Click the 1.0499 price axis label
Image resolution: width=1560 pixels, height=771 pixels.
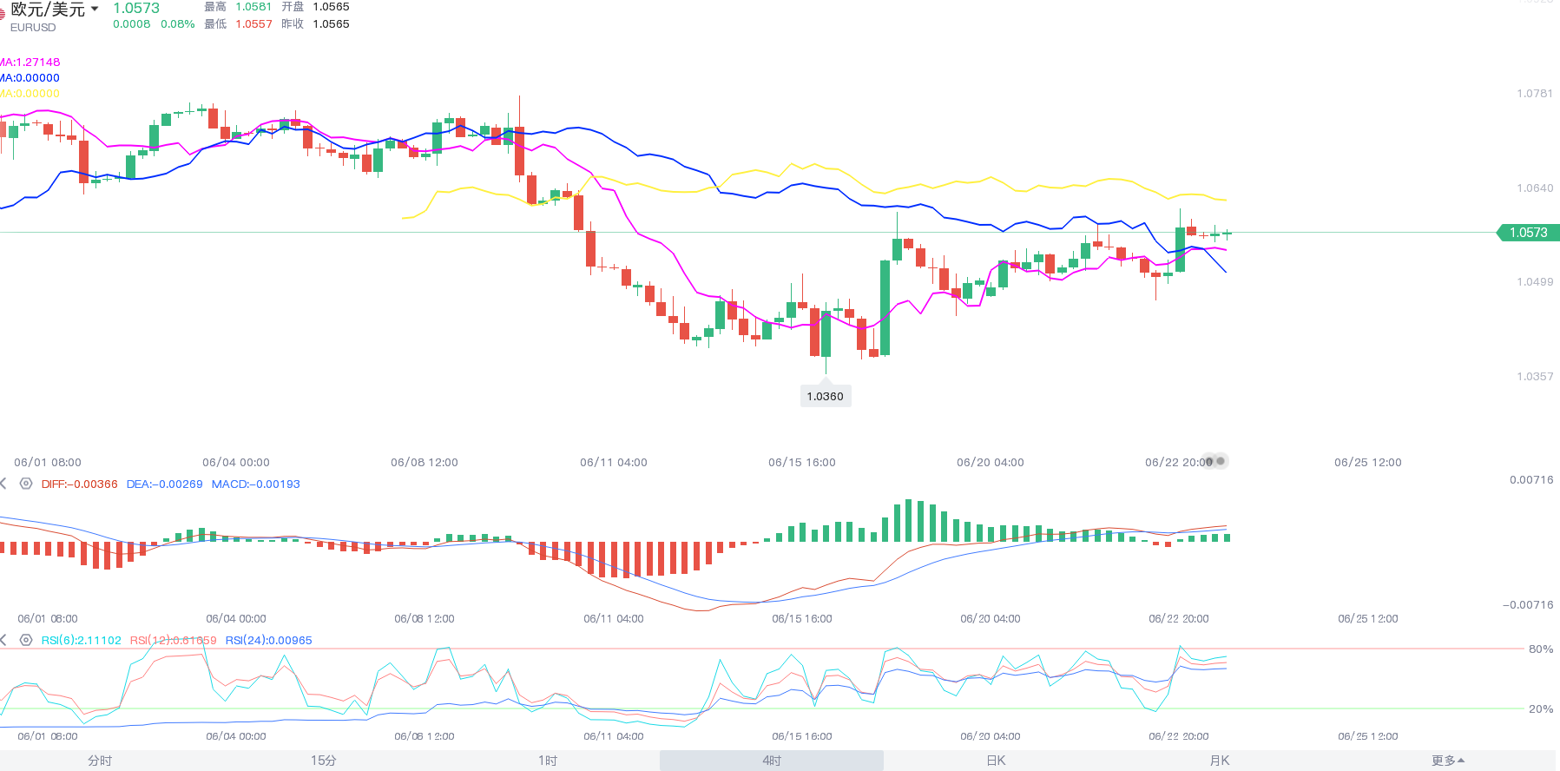1535,282
